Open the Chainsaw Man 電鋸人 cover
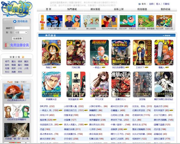The height and width of the screenshot is (144, 180). (x=164, y=53)
